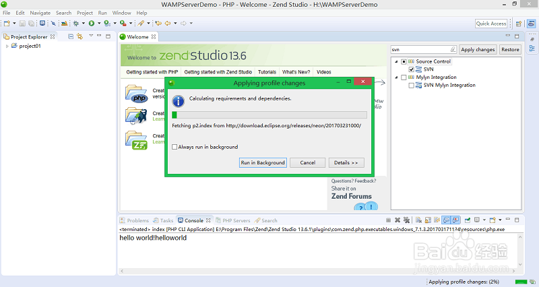Image resolution: width=539 pixels, height=287 pixels.
Task: Uncheck the SVN checkbox
Action: click(411, 69)
